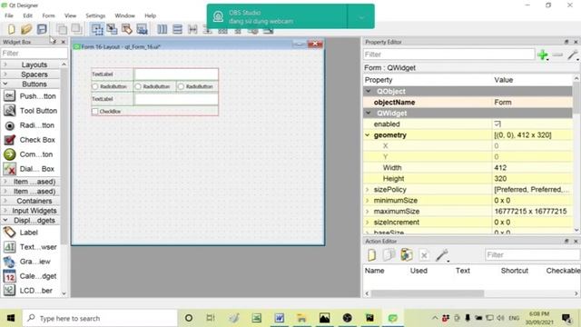Click the Action Editor horizontal scrollbar
Screen dimensions: 581x327
tap(428, 293)
